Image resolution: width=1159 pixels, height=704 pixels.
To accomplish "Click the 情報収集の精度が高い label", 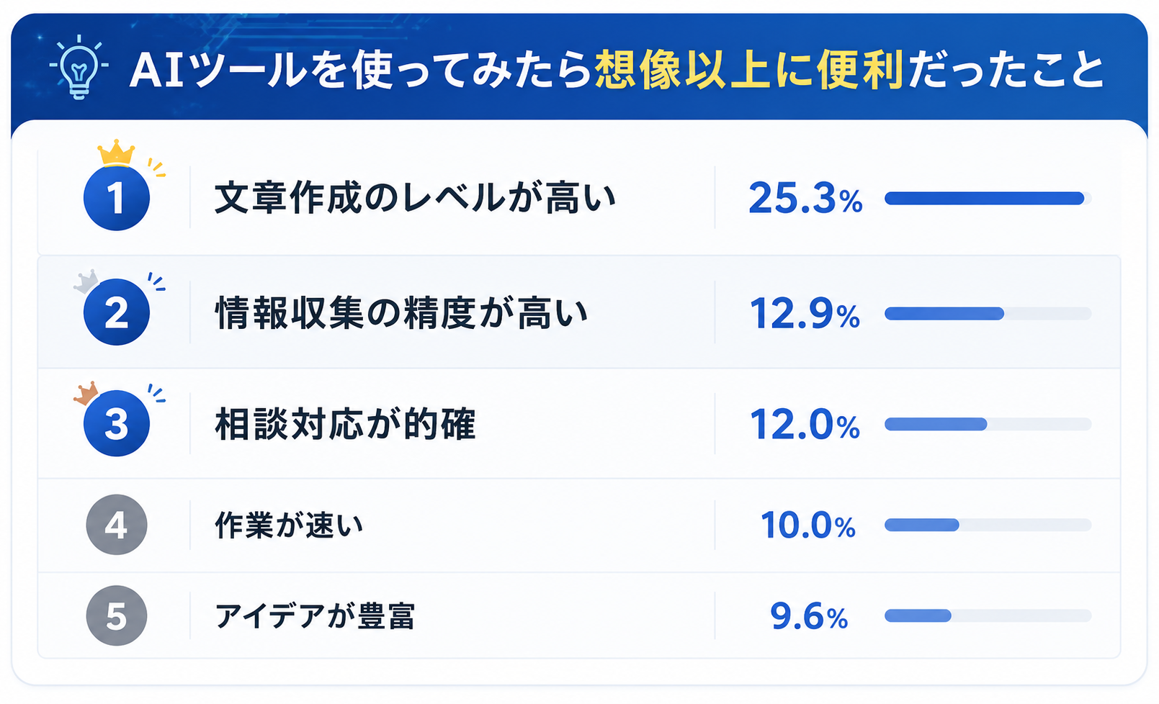I will pyautogui.click(x=401, y=313).
